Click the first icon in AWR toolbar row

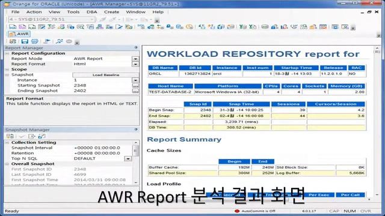coord(13,41)
